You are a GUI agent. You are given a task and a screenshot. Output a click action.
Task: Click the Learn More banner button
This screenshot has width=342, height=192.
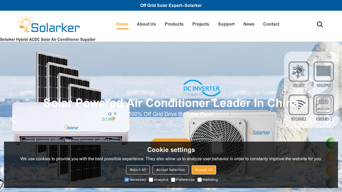pos(171,144)
